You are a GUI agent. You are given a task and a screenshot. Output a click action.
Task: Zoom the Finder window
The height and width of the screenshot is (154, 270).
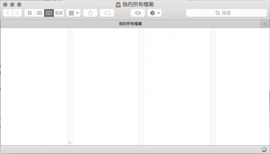[19, 5]
